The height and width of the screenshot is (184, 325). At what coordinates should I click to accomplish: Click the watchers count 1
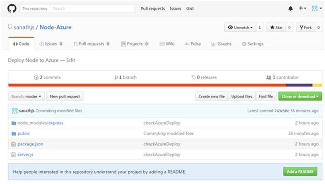(260, 27)
